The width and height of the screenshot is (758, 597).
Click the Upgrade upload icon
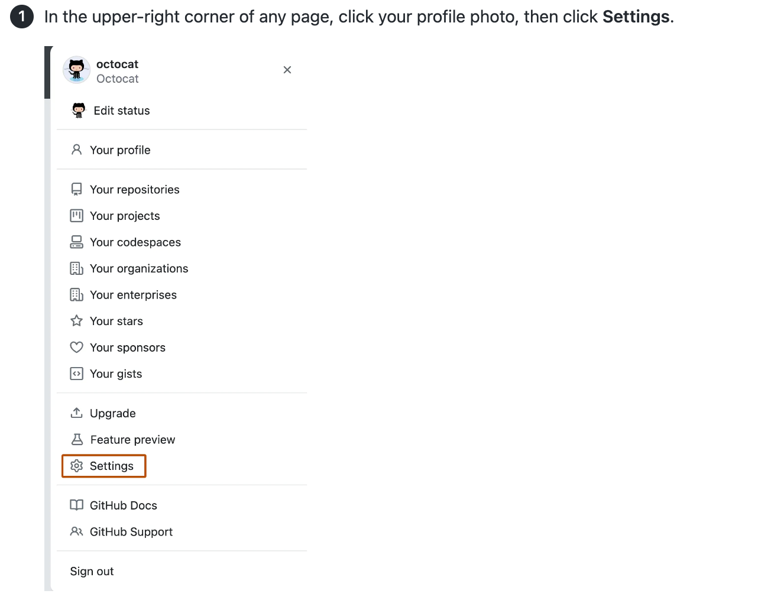pos(77,413)
